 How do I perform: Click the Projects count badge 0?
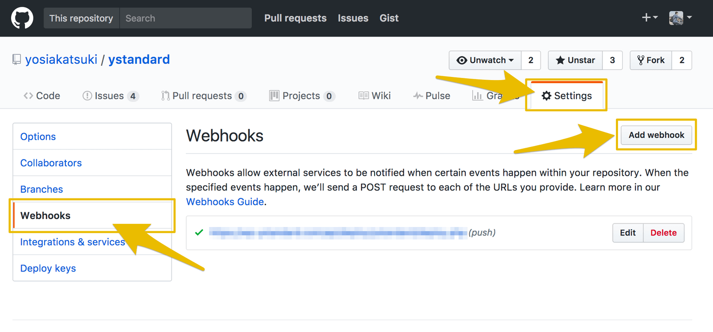pos(329,96)
